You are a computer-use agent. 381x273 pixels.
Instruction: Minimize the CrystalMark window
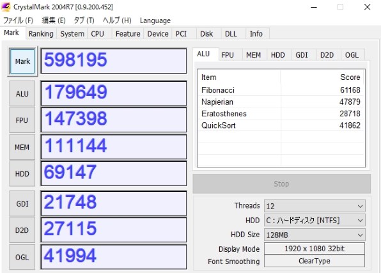[x=314, y=7]
